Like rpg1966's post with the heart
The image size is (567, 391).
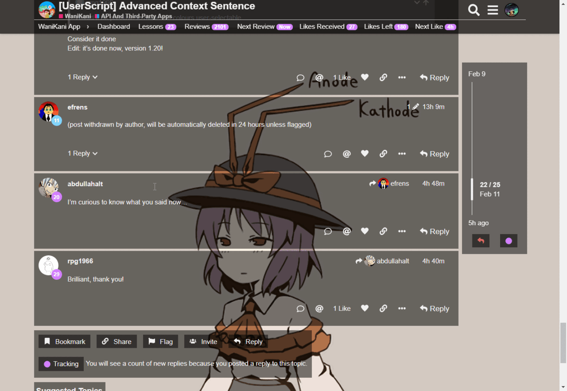(365, 309)
